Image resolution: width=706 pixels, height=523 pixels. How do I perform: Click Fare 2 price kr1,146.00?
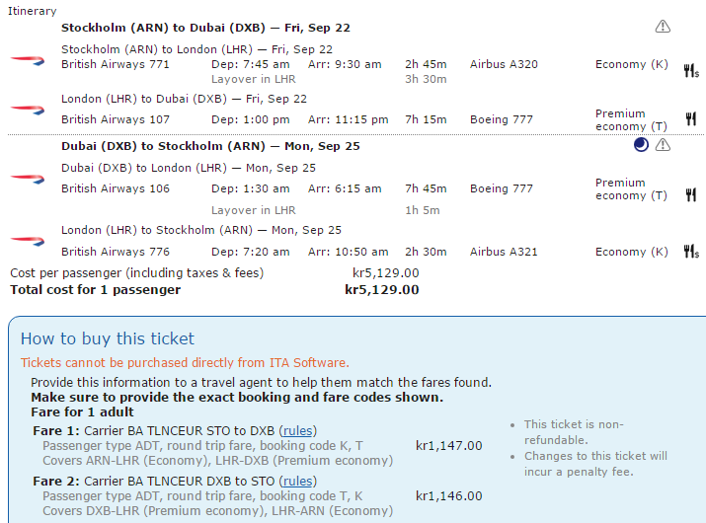coord(448,496)
